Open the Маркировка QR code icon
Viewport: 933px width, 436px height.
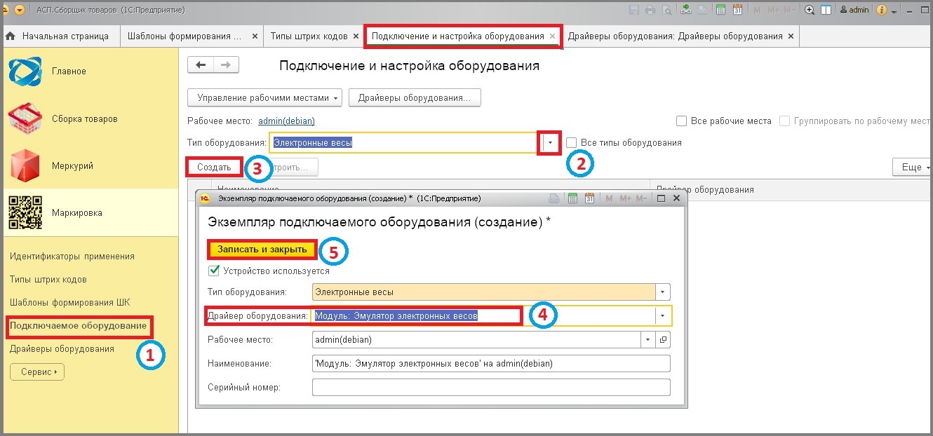point(25,212)
